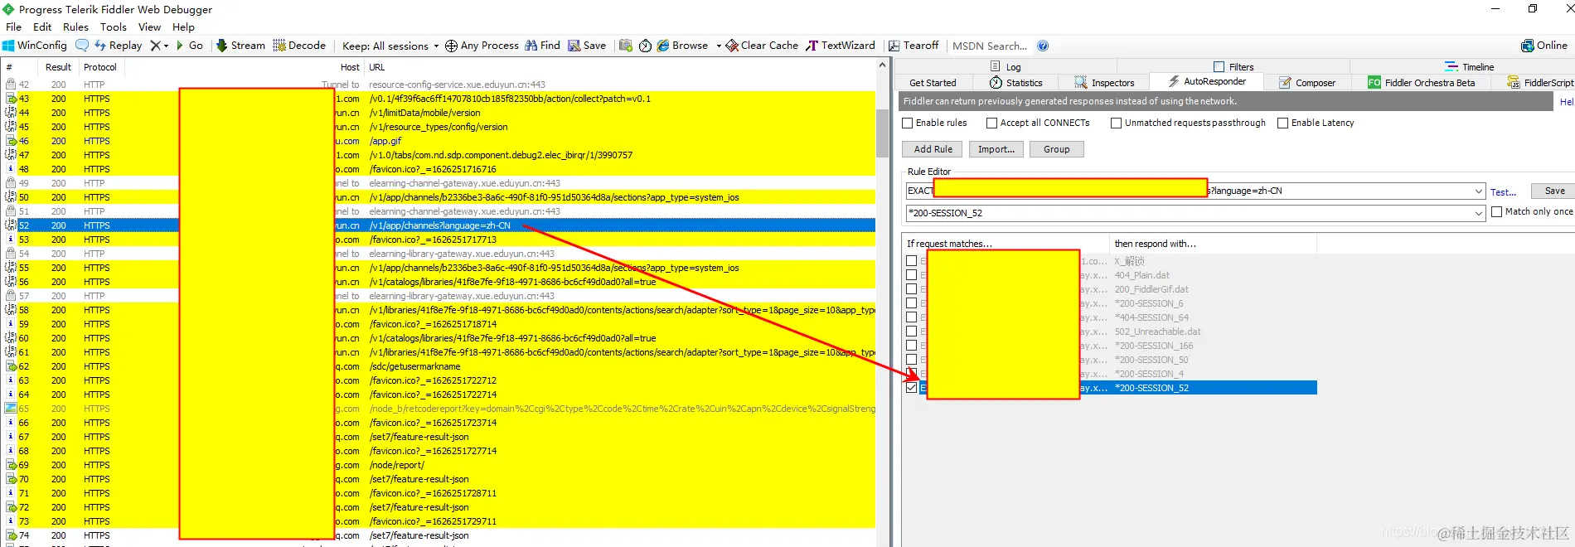Image resolution: width=1575 pixels, height=547 pixels.
Task: Select the AutoResponder tab
Action: coord(1207,81)
